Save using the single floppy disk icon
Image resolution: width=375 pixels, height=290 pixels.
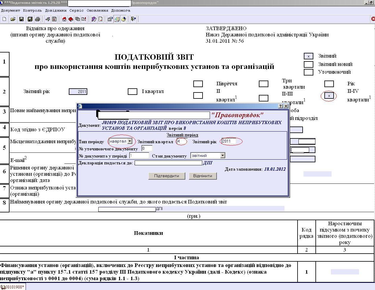21,19
